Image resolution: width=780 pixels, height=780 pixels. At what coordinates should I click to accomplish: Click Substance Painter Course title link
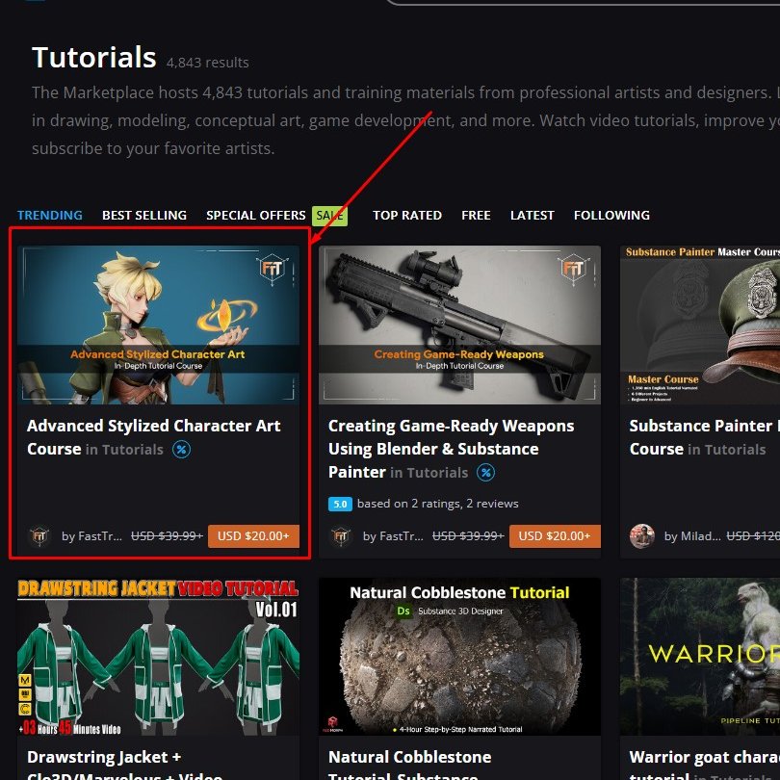click(x=703, y=437)
